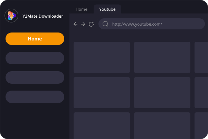Select the first thumbnail in the bottom row

coord(102,125)
